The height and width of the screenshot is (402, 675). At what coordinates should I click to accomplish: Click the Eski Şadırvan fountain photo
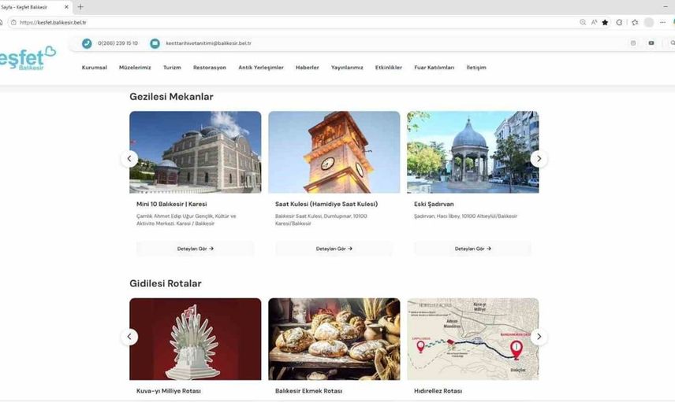(472, 152)
